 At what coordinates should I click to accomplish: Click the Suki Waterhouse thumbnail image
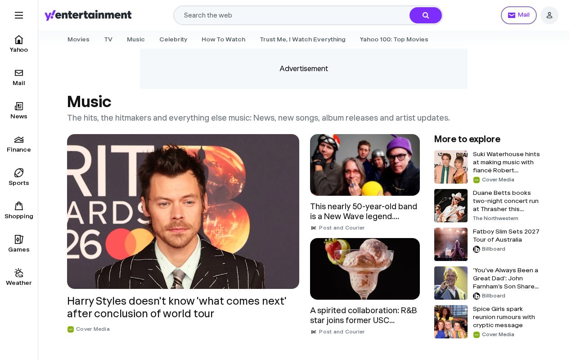[x=451, y=167]
